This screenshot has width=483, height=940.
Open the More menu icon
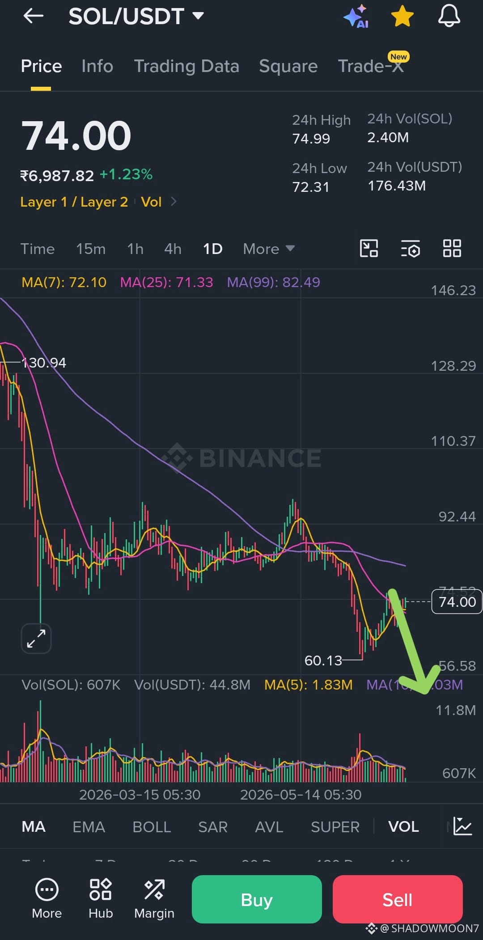click(x=47, y=899)
